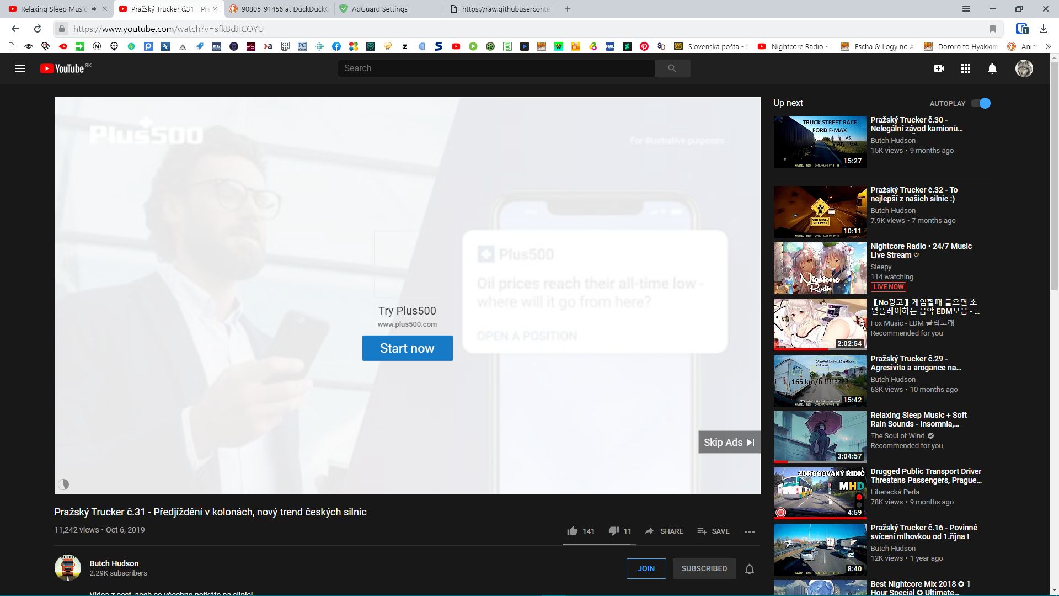Click the Start now ad button

(407, 348)
